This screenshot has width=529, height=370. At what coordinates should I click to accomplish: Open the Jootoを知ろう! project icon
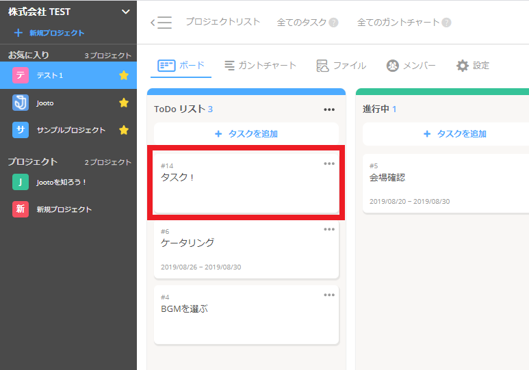(x=21, y=182)
